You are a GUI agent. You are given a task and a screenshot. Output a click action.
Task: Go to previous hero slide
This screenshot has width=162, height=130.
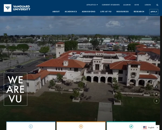[156, 94]
